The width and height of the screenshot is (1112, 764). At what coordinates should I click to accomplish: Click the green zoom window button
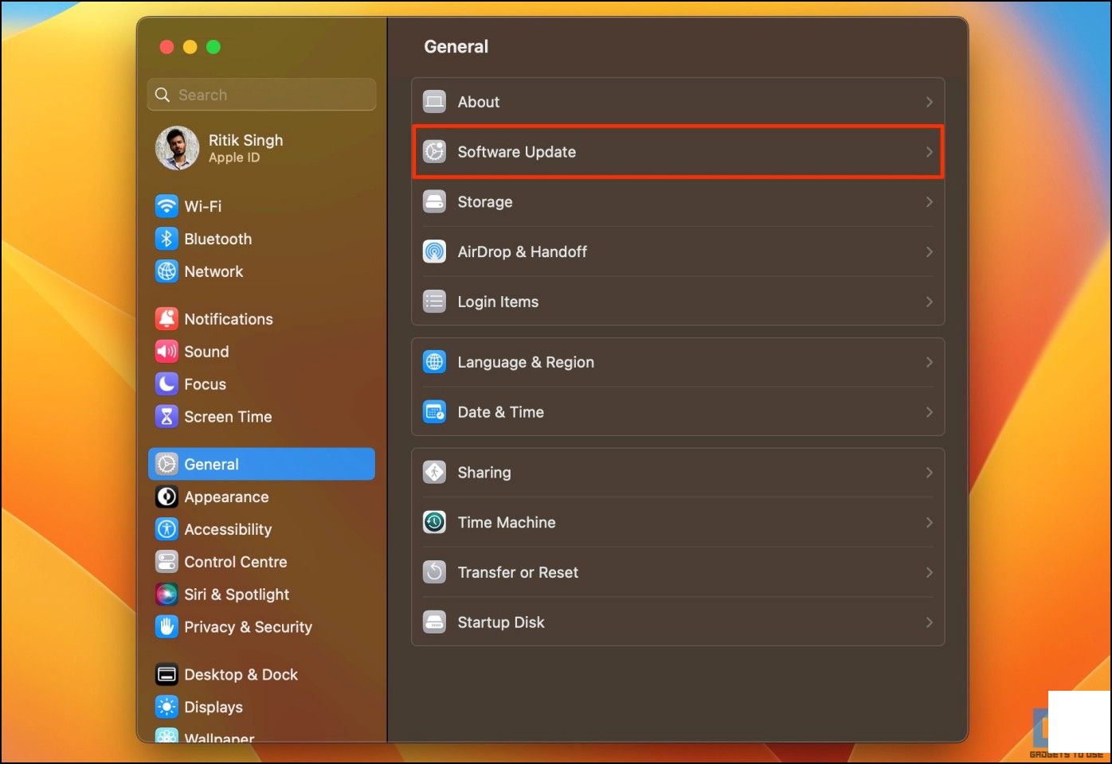pyautogui.click(x=213, y=47)
